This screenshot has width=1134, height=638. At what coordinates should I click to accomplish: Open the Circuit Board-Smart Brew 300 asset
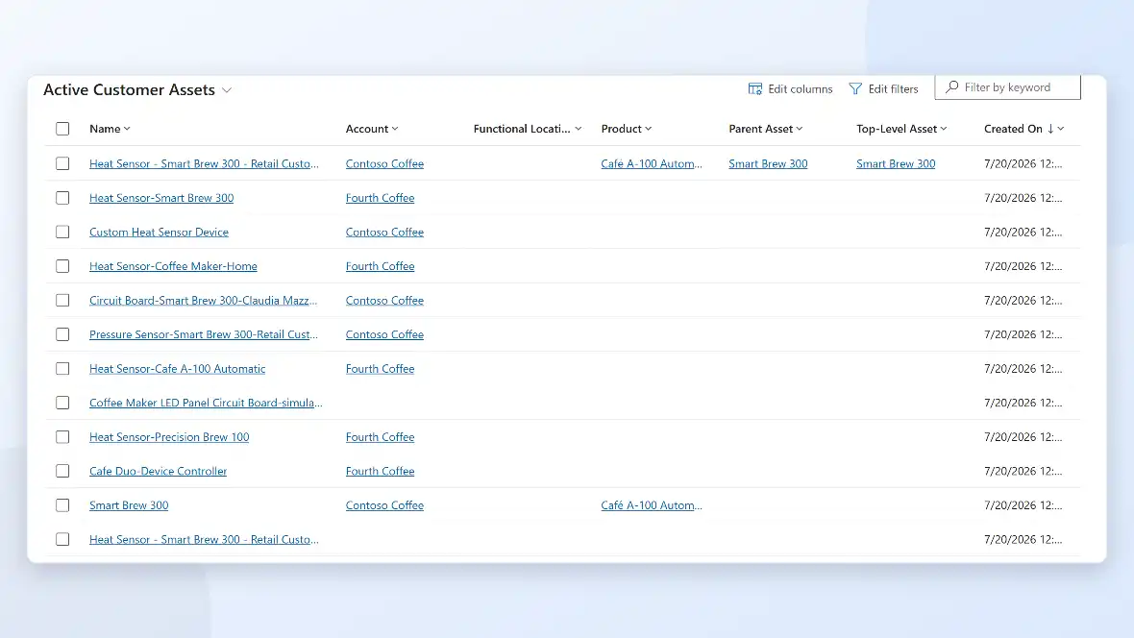coord(203,300)
